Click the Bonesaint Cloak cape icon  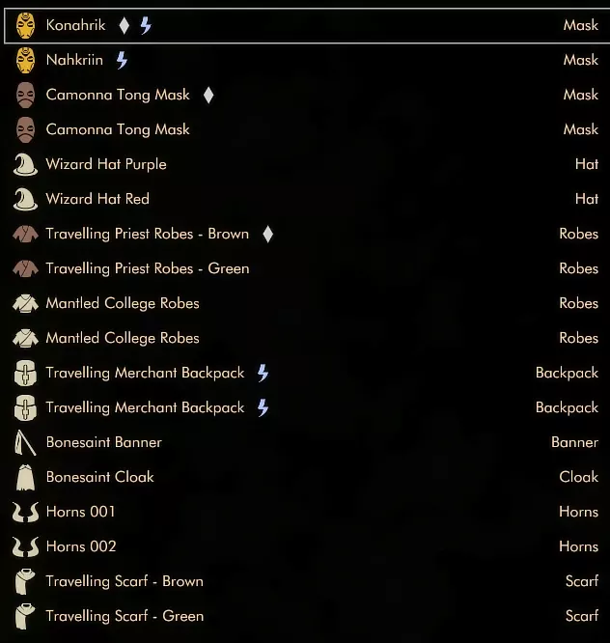[x=25, y=477]
